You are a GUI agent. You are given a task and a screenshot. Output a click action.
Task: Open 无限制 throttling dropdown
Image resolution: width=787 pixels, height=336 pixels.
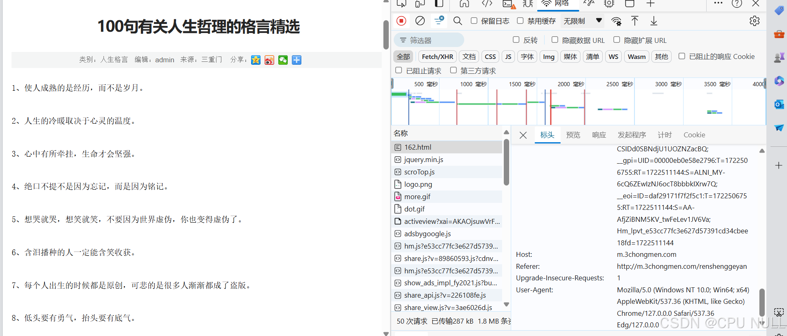click(x=583, y=21)
